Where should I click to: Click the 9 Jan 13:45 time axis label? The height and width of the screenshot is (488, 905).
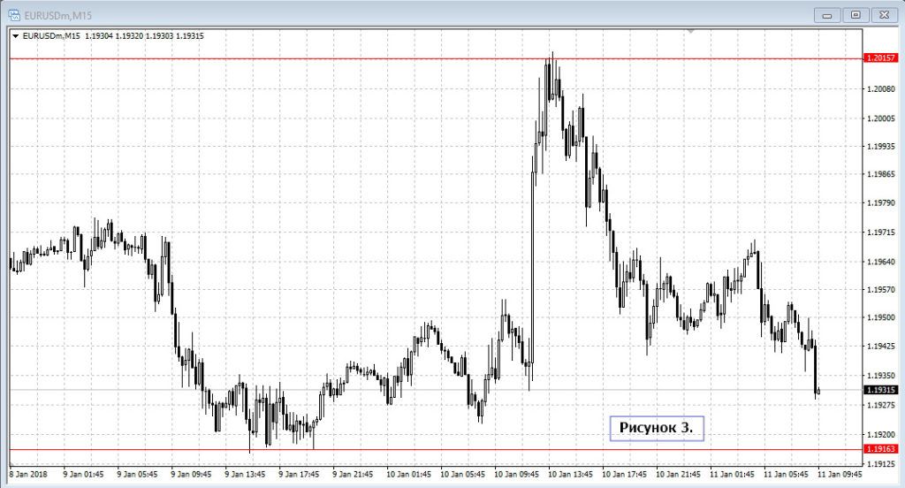point(247,473)
